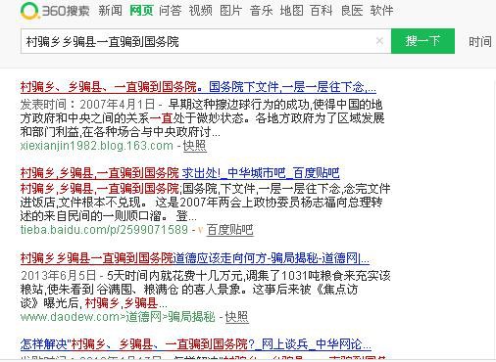Open 快照 for www.daodew.com result
496x362 pixels.
point(237,317)
